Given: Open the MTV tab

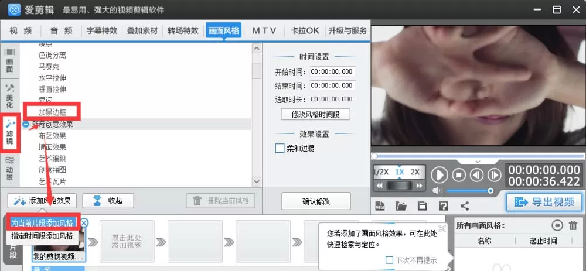Looking at the screenshot, I should point(264,30).
